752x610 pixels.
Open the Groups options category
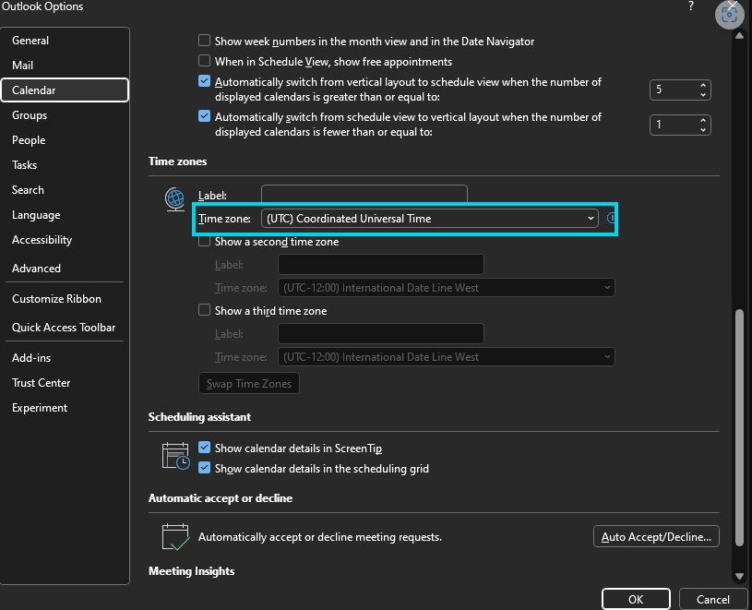click(65, 115)
